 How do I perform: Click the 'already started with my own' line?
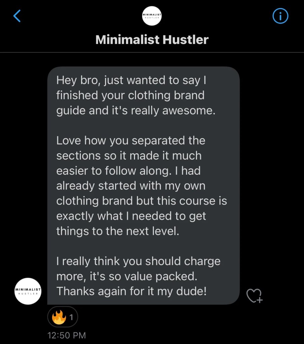[131, 186]
